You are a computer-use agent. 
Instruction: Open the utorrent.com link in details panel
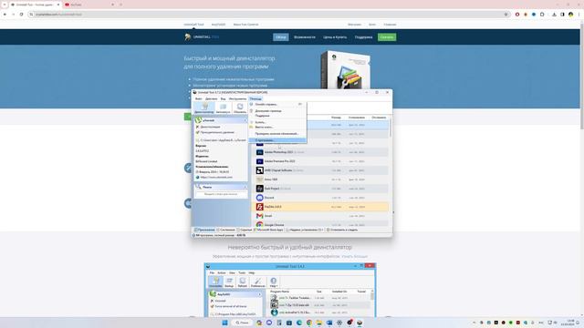(x=216, y=177)
